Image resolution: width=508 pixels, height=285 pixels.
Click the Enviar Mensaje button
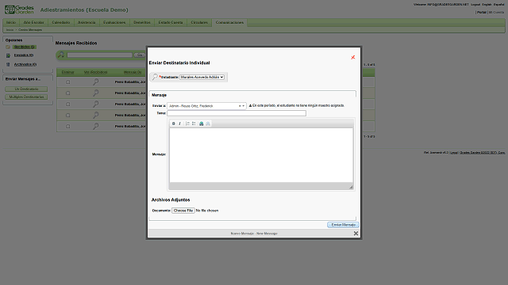tap(343, 225)
